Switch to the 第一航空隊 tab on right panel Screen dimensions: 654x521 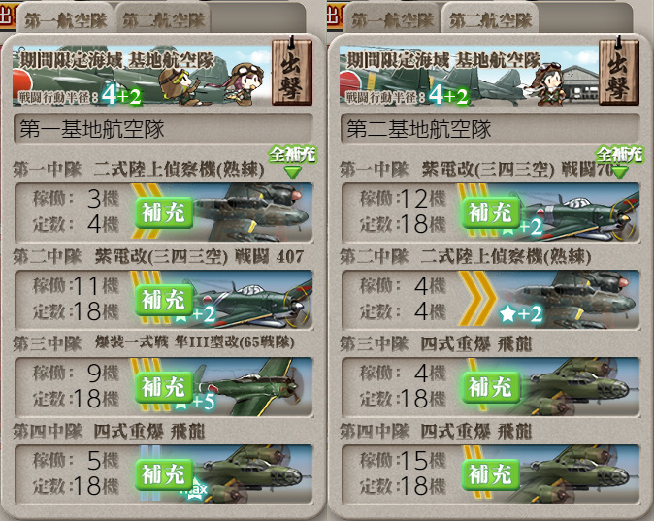[392, 20]
